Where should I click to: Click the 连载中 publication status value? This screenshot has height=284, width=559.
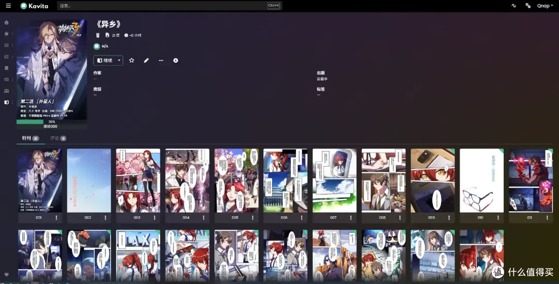[x=322, y=79]
